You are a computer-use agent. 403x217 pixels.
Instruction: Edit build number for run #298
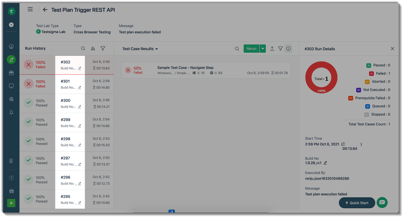click(80, 145)
